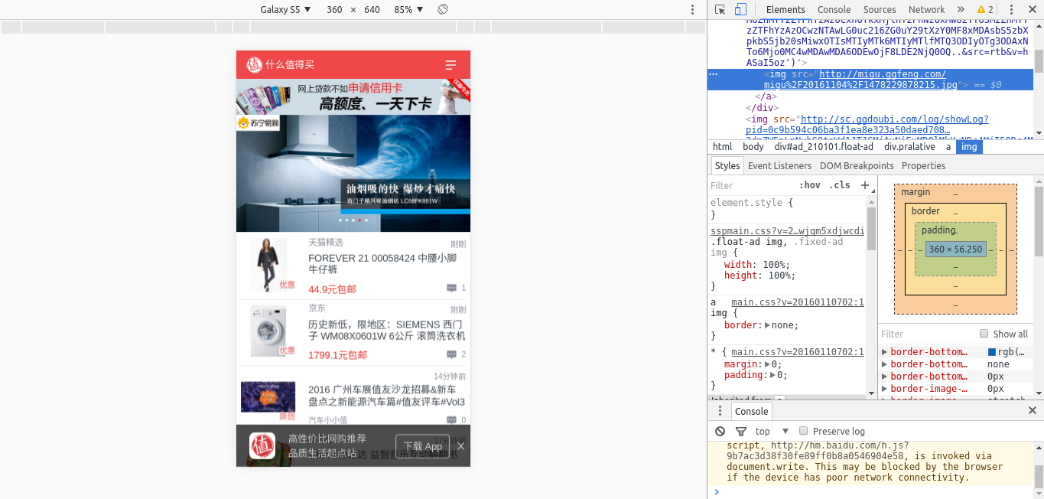This screenshot has height=499, width=1044.
Task: Click the Suning range hood carousel banner
Action: (x=353, y=174)
